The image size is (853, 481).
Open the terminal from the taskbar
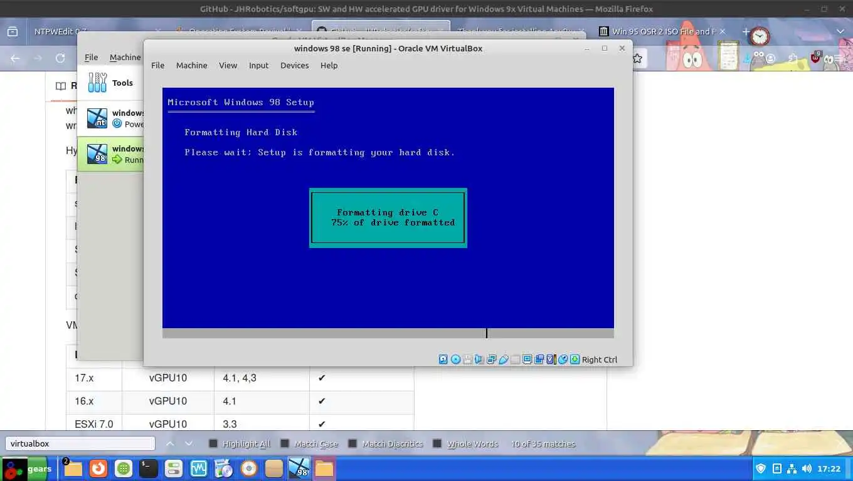click(148, 468)
